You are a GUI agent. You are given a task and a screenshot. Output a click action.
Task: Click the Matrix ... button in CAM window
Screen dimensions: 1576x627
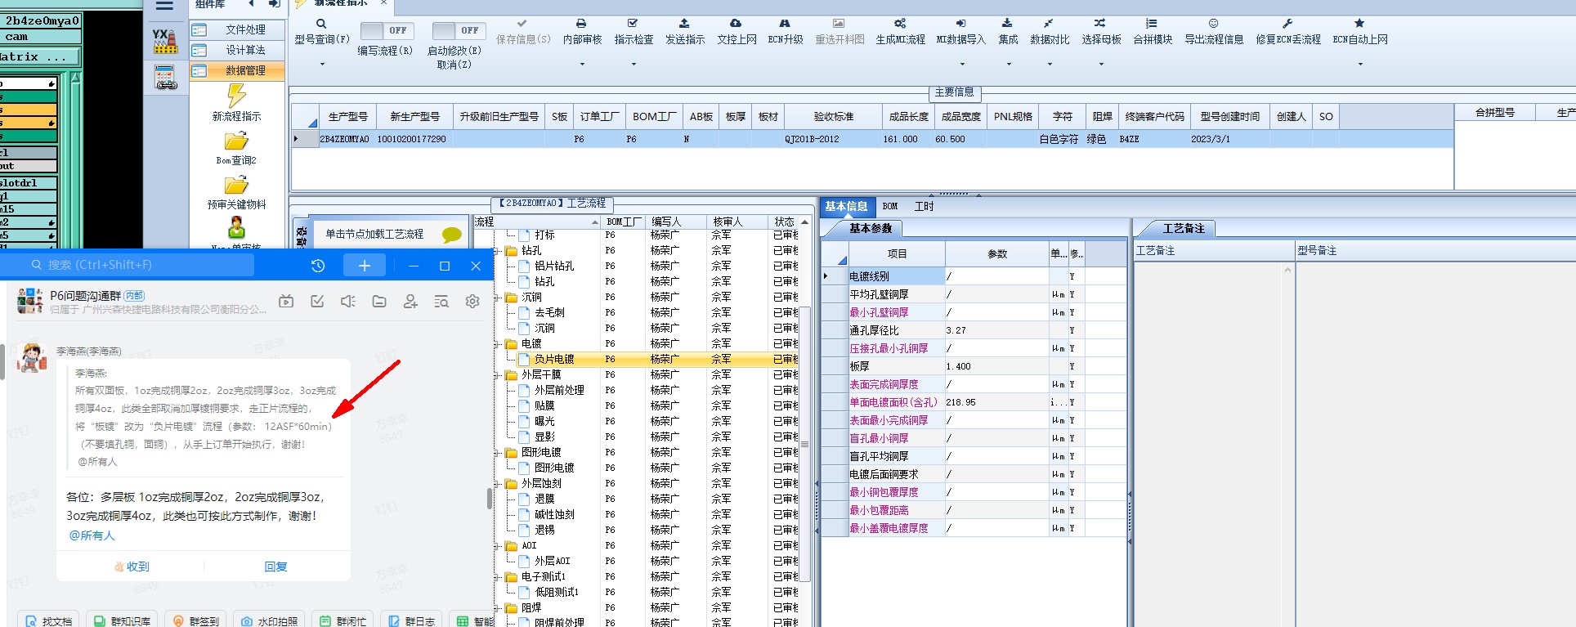click(x=40, y=56)
